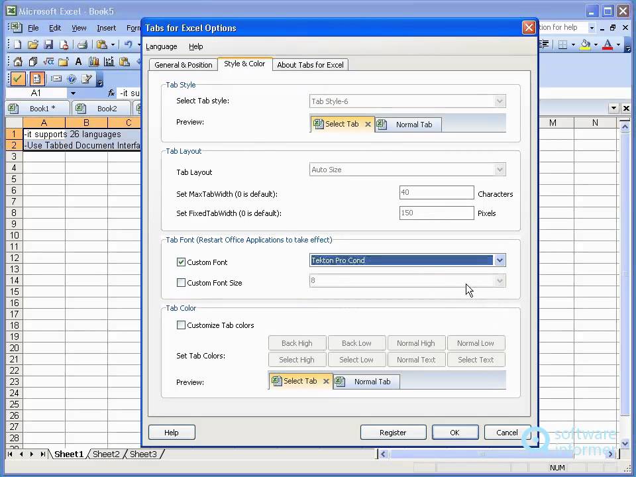Click the Font Color red A icon
636x477 pixels.
[608, 44]
